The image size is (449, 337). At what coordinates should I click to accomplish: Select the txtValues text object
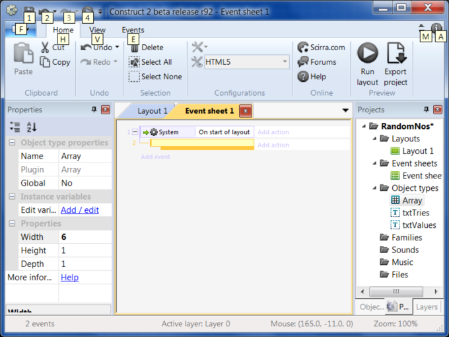pyautogui.click(x=413, y=225)
